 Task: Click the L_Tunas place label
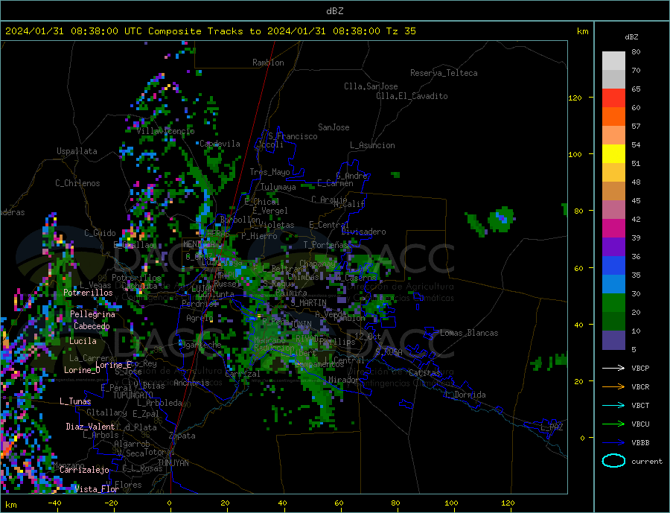click(x=75, y=401)
